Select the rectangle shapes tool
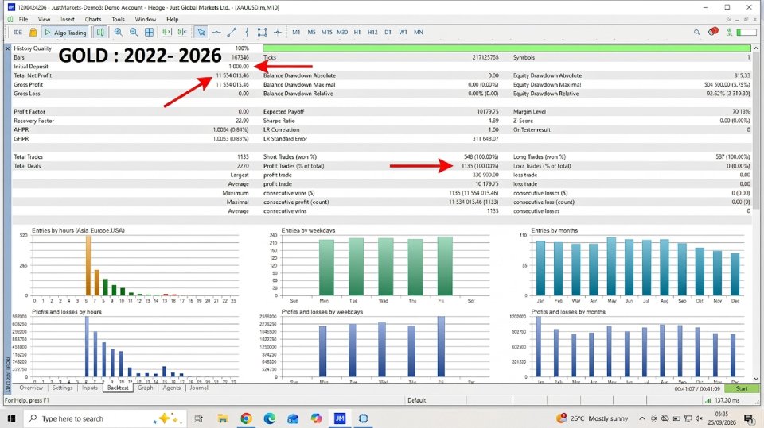The height and width of the screenshot is (428, 764). [262, 32]
